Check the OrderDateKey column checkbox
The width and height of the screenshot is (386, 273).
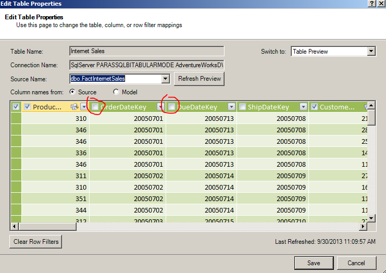click(x=95, y=107)
